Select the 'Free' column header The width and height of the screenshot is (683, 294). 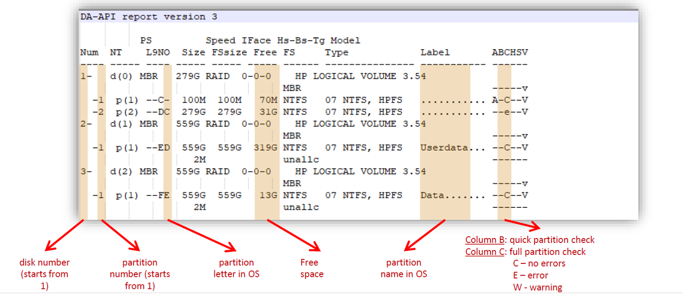coord(265,53)
